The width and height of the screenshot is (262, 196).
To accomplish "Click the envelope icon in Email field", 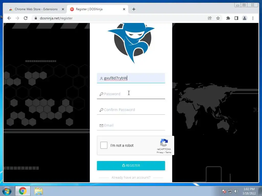I will [101, 126].
